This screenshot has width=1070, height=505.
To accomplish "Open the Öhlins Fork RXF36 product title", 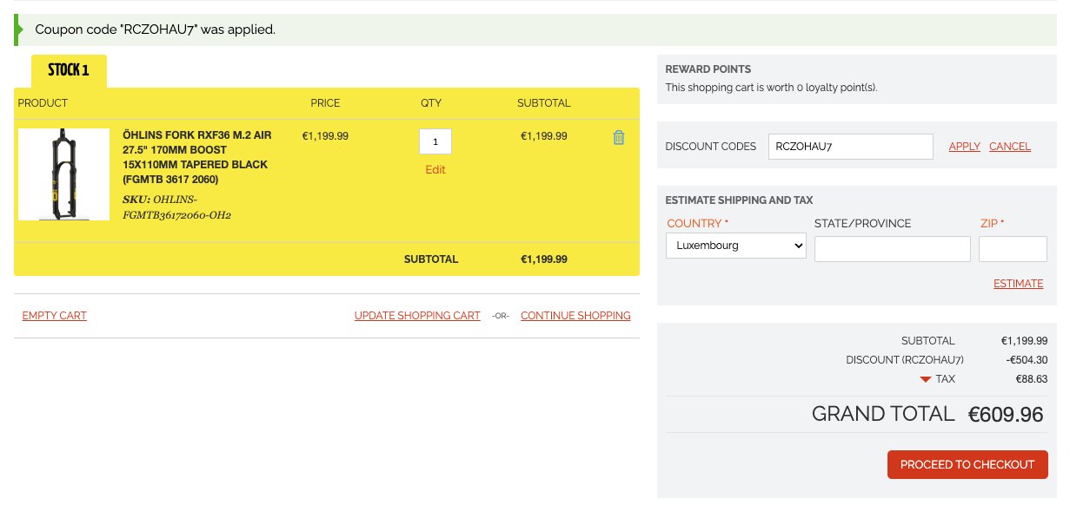I will click(x=196, y=157).
